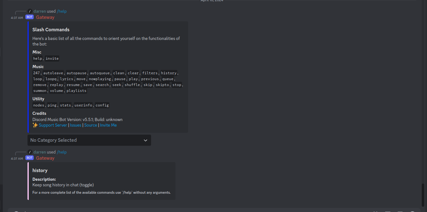
Task: Click the "volume" command tag
Action: coord(56,91)
